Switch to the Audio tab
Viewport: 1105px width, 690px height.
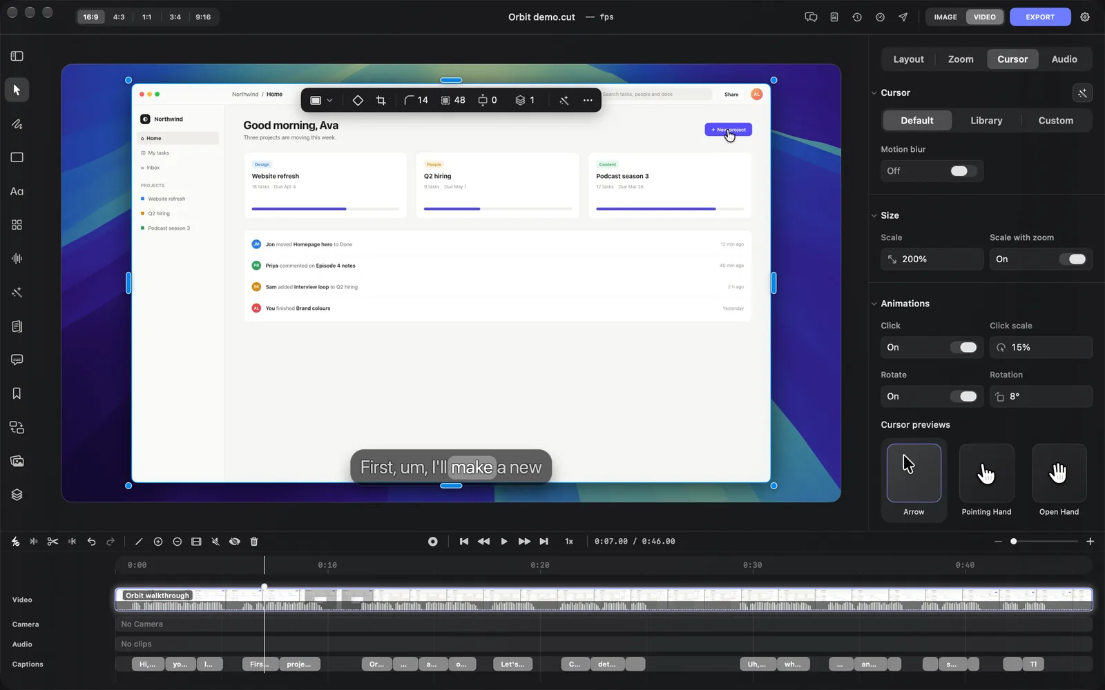point(1064,59)
